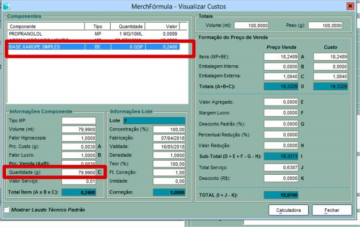360x227 pixels.
Task: Click the Desconto (R$) field
Action: click(281, 178)
